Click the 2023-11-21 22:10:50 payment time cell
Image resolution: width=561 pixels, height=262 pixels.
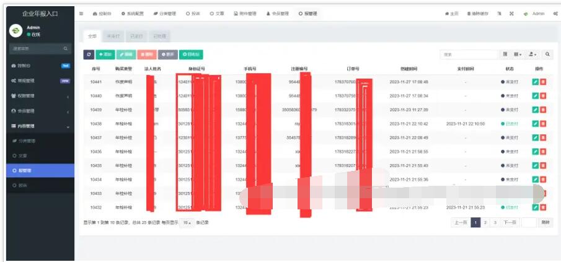(x=466, y=124)
